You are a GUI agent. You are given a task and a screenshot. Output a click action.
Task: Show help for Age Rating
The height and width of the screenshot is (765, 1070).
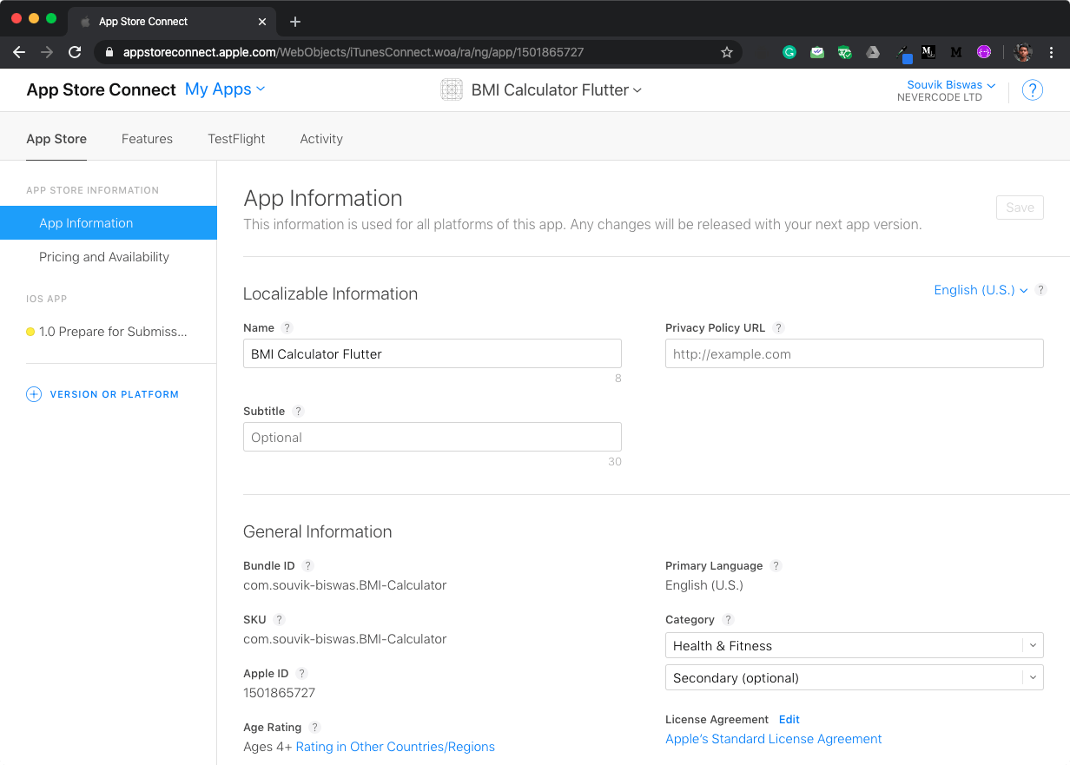pyautogui.click(x=314, y=728)
